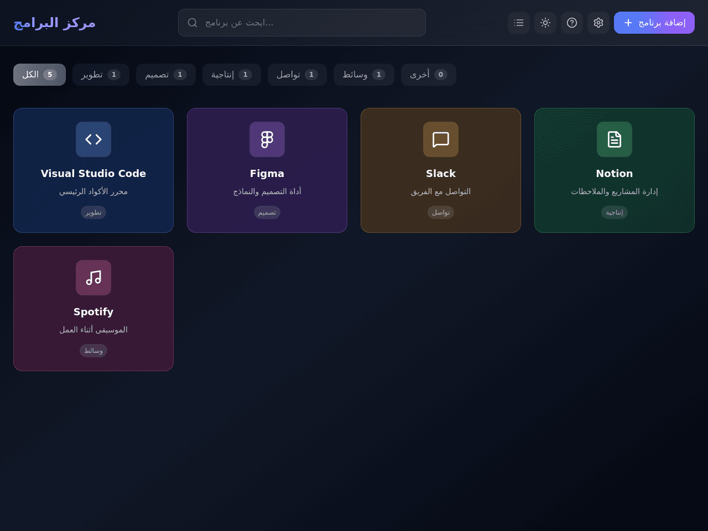Screen dimensions: 708x531
Task: Select the أخرى category filter
Action: pos(429,75)
